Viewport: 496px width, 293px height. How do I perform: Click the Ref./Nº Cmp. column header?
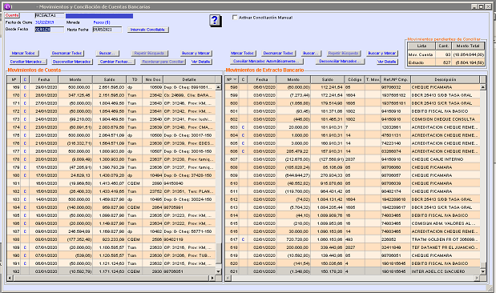[396, 79]
